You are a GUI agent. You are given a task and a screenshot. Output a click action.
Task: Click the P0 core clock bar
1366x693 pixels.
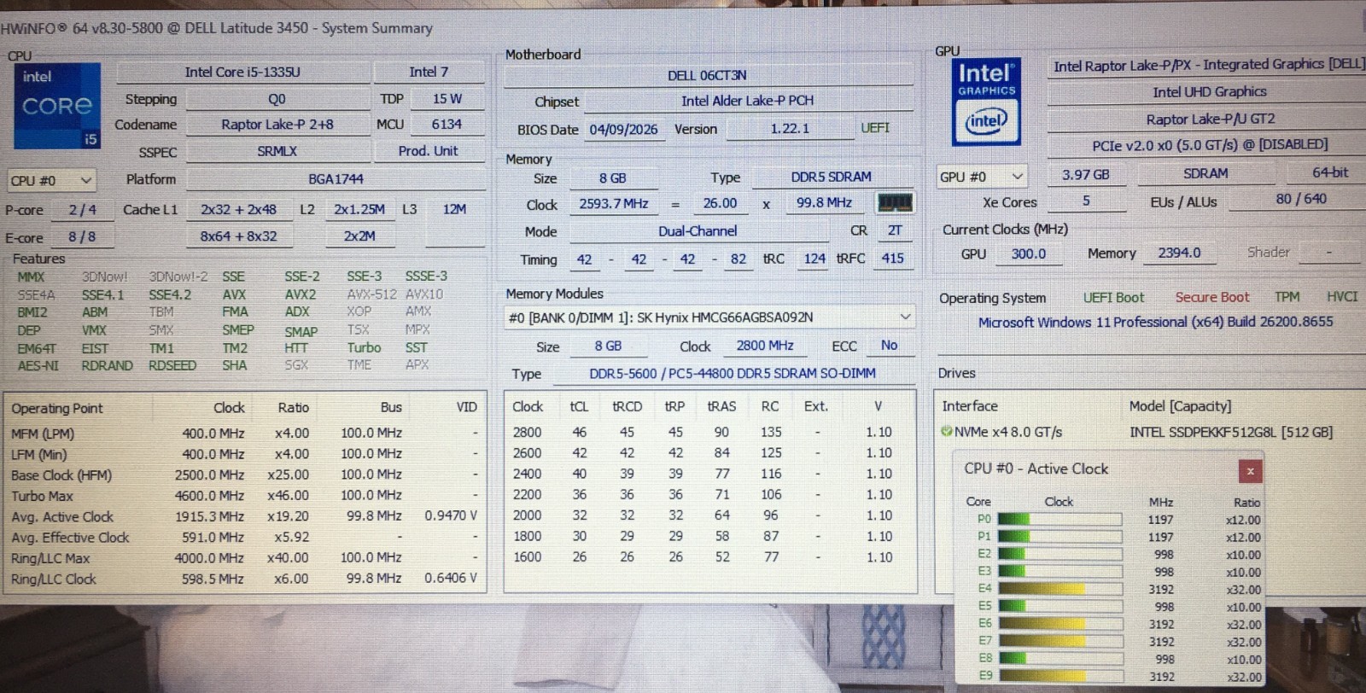point(1059,520)
